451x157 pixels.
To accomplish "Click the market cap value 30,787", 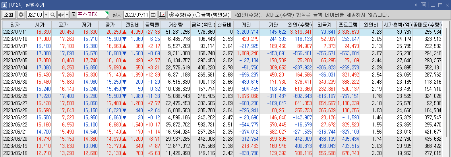I will 405,32.
